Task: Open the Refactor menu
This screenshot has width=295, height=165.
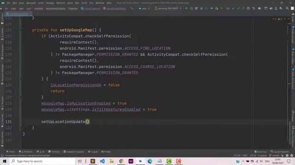Action: tap(61, 3)
